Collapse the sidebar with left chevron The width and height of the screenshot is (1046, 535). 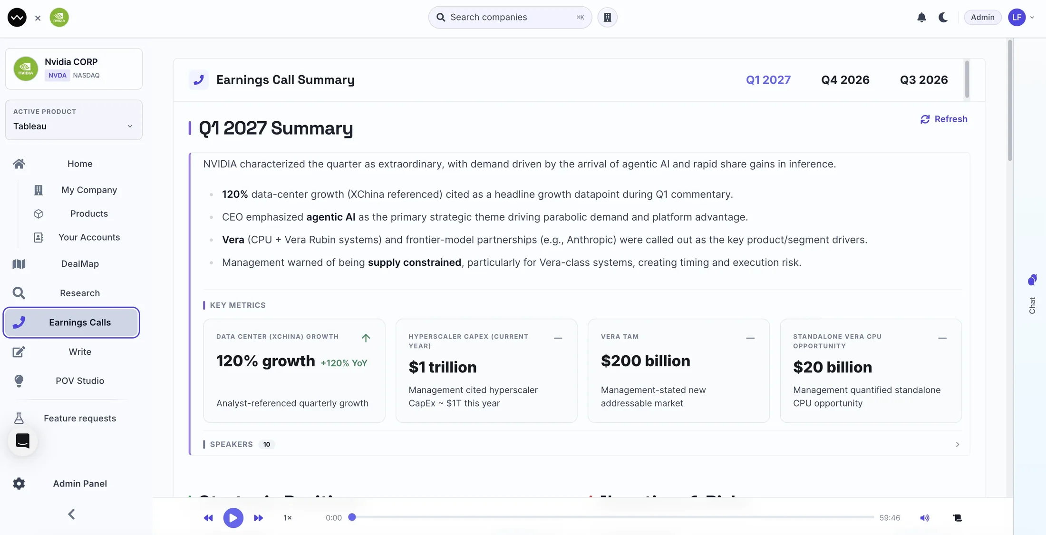tap(71, 514)
